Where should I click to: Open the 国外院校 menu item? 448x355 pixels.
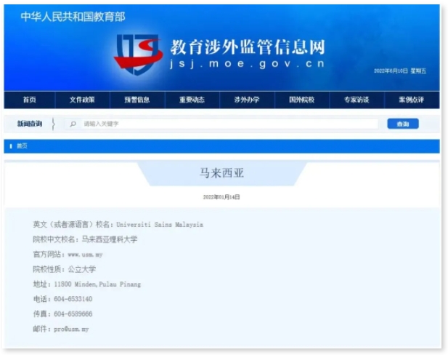302,100
